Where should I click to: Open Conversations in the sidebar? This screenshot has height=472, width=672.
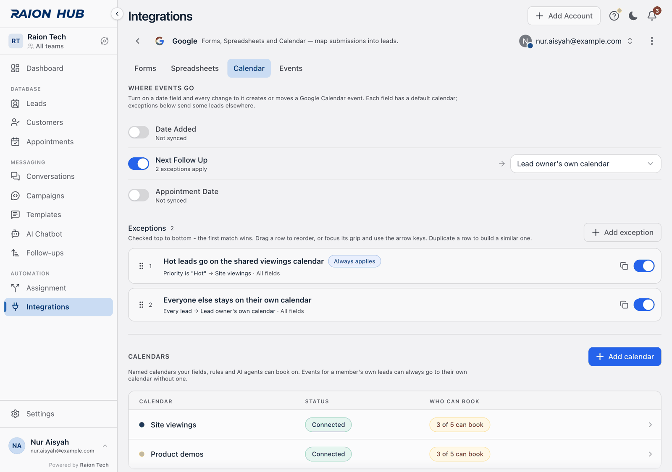[58, 177]
